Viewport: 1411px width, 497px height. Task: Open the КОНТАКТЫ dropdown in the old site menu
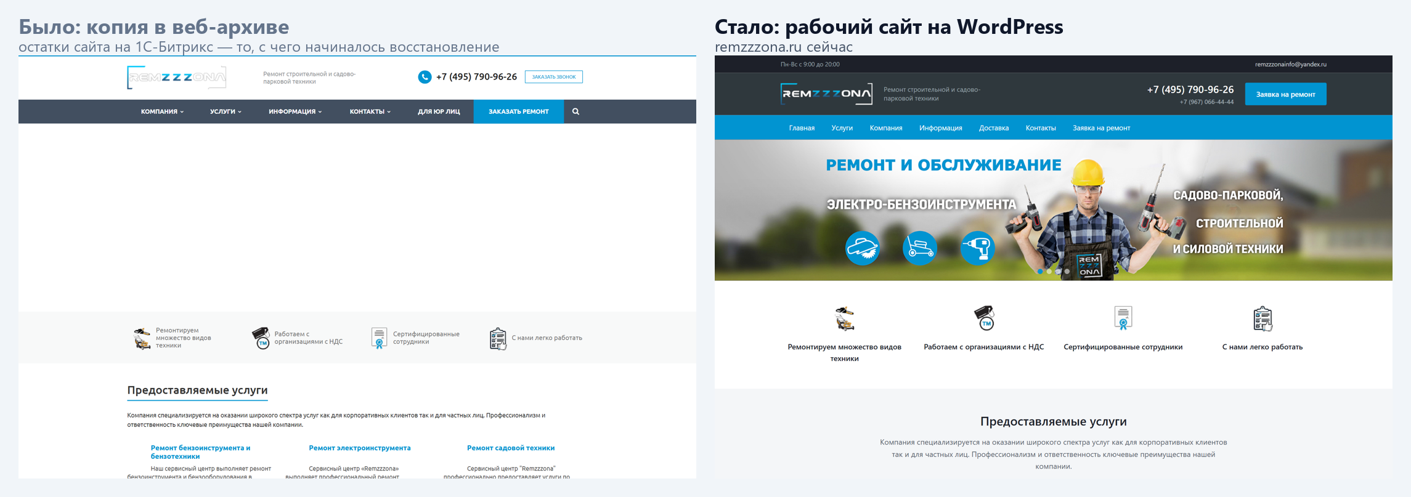pos(370,111)
